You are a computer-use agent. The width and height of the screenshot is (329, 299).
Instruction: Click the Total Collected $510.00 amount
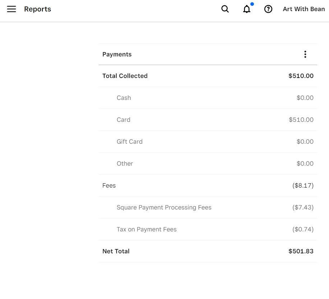click(301, 76)
